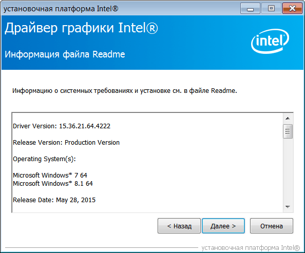Click the Microsoft Windows* 7 64 line
Image resolution: width=305 pixels, height=253 pixels.
50,175
